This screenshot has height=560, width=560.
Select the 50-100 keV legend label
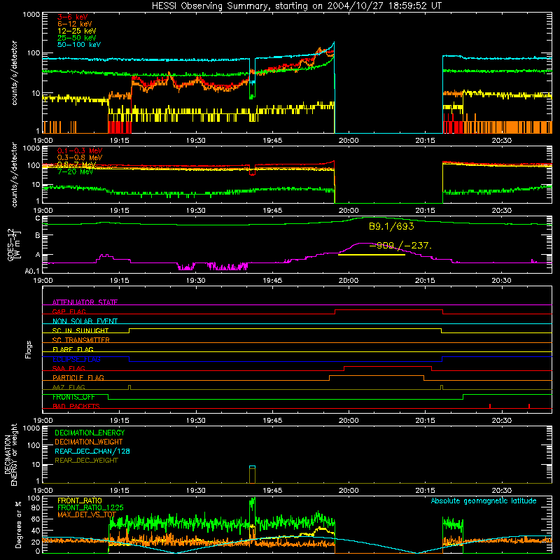point(79,45)
